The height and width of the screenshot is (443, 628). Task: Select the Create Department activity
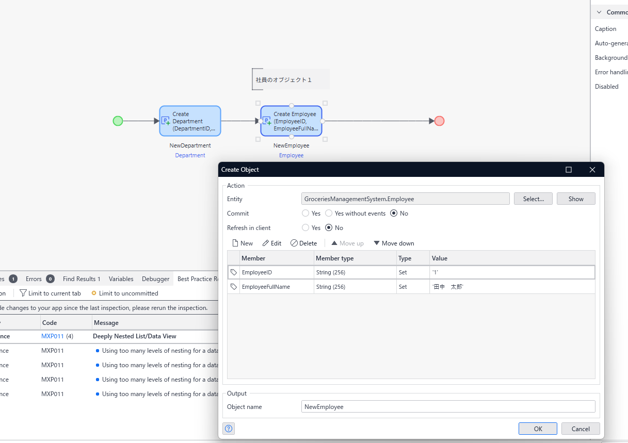click(190, 121)
